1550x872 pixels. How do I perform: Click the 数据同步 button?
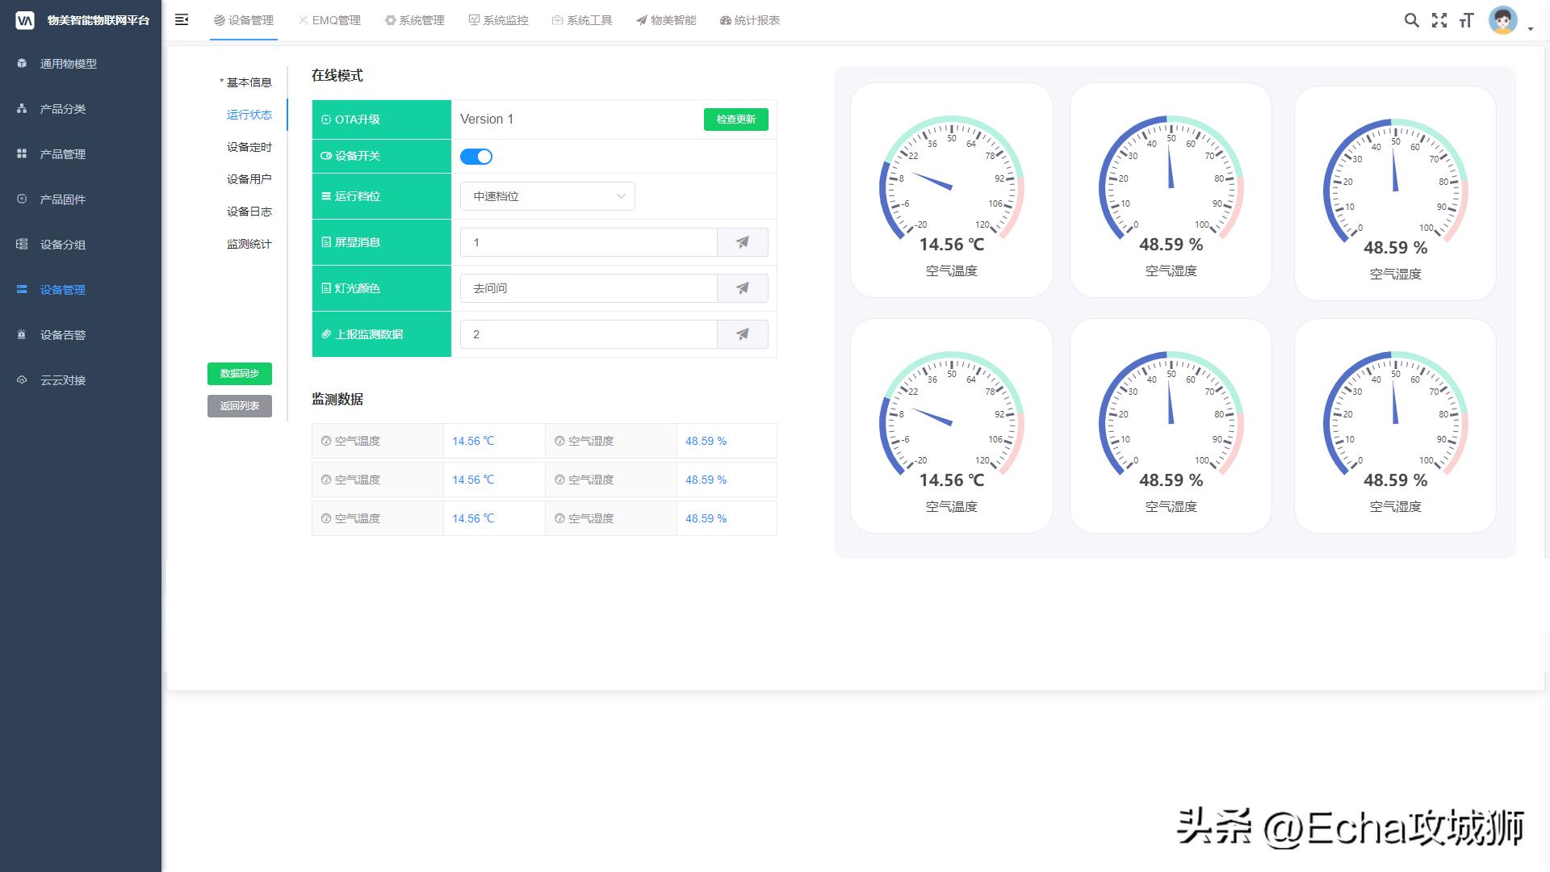point(239,374)
